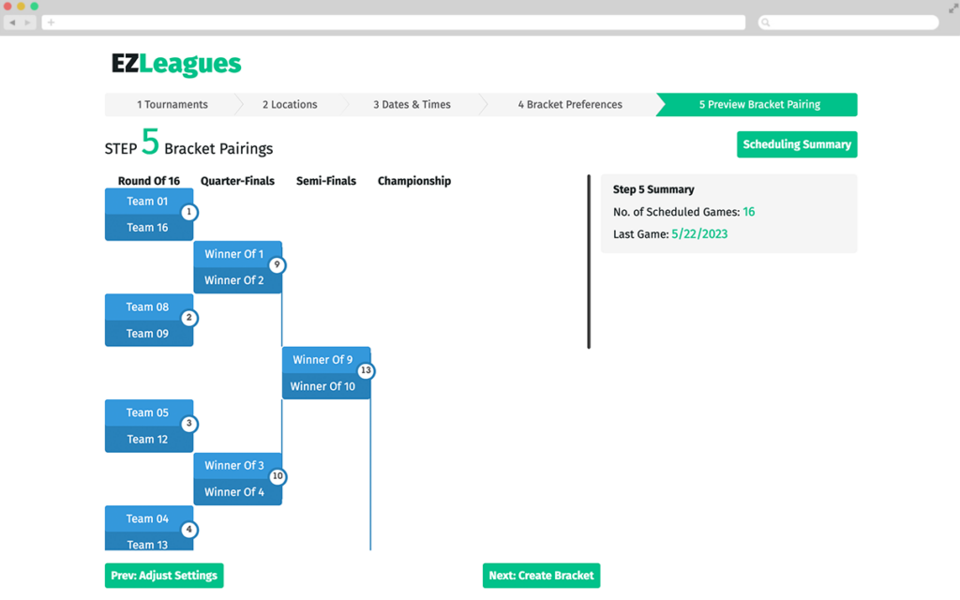Click the Prev: Adjust Settings button
Screen dimensions: 960x600
point(164,575)
